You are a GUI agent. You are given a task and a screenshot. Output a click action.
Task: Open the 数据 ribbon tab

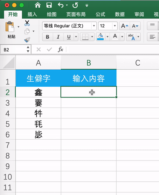(x=120, y=15)
